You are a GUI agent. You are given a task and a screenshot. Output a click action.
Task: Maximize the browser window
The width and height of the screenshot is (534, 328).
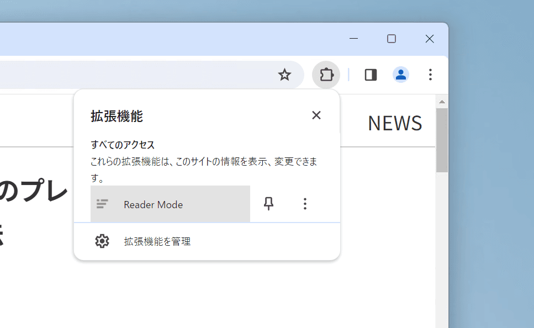click(392, 39)
